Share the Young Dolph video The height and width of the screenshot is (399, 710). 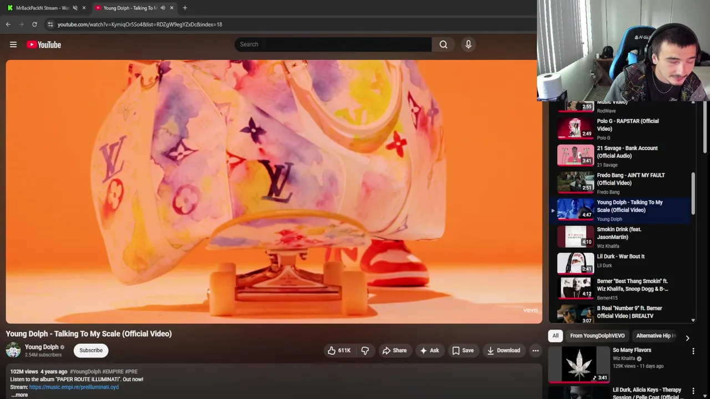(x=394, y=350)
